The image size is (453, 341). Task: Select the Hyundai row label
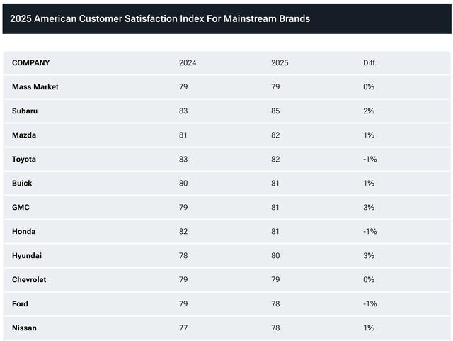[27, 256]
